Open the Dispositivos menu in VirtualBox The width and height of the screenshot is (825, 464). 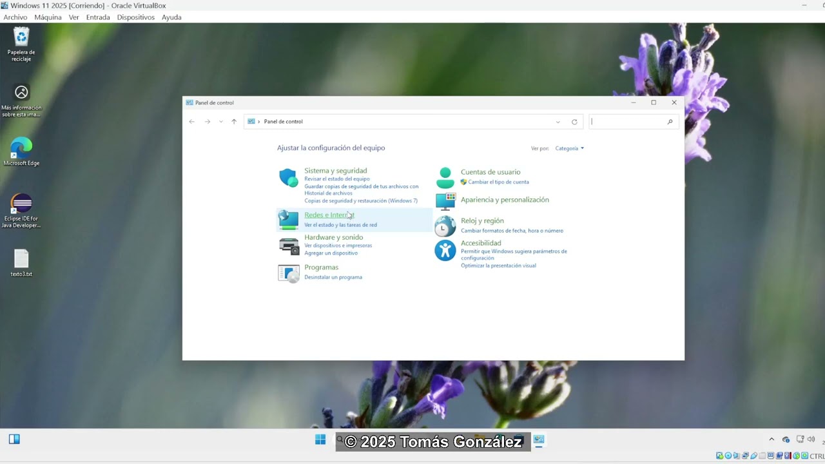click(x=136, y=17)
